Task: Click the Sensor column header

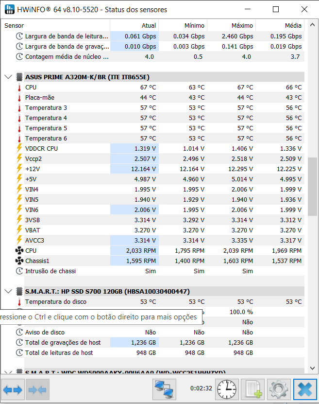Action: (x=55, y=25)
